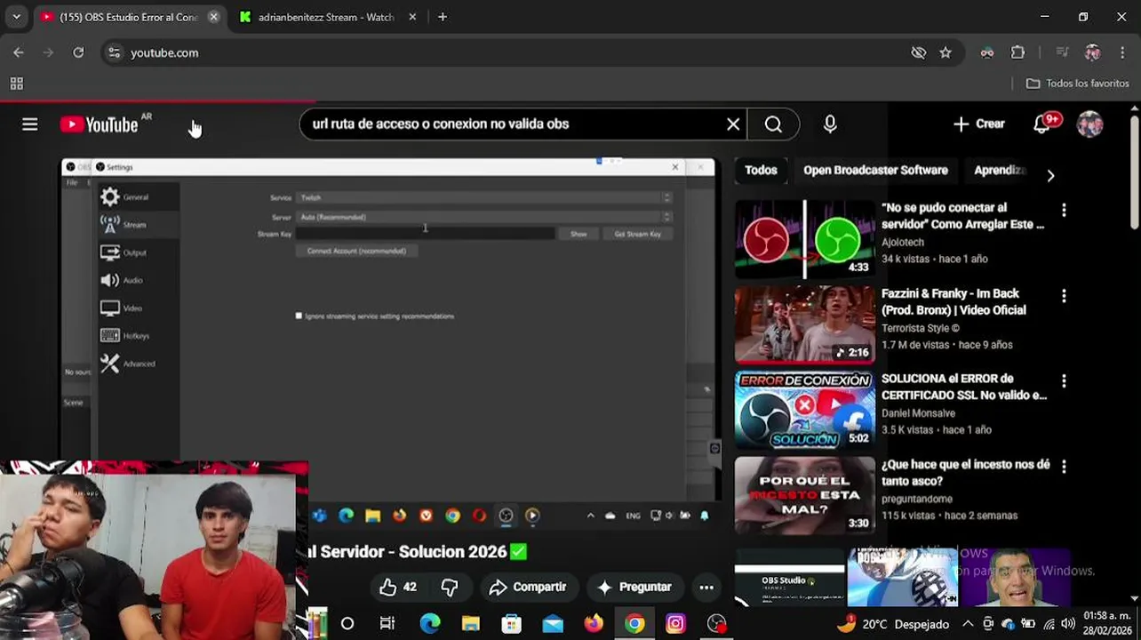Image resolution: width=1141 pixels, height=640 pixels.
Task: Dislike the video with thumbs-down button
Action: tap(450, 588)
